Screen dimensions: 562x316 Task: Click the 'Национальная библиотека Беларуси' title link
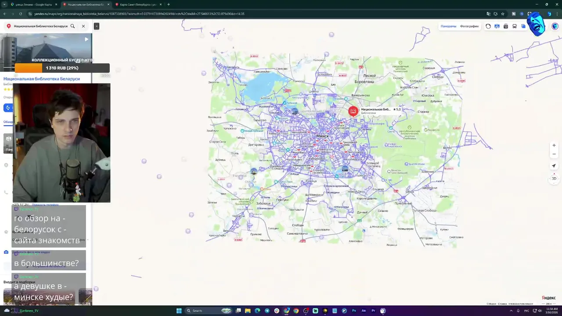pos(42,79)
